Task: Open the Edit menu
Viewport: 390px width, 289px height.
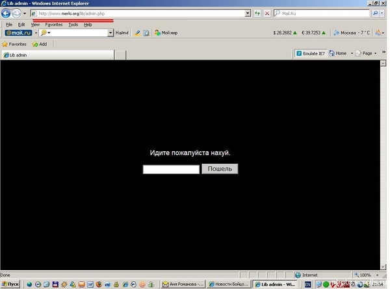Action: tap(21, 25)
